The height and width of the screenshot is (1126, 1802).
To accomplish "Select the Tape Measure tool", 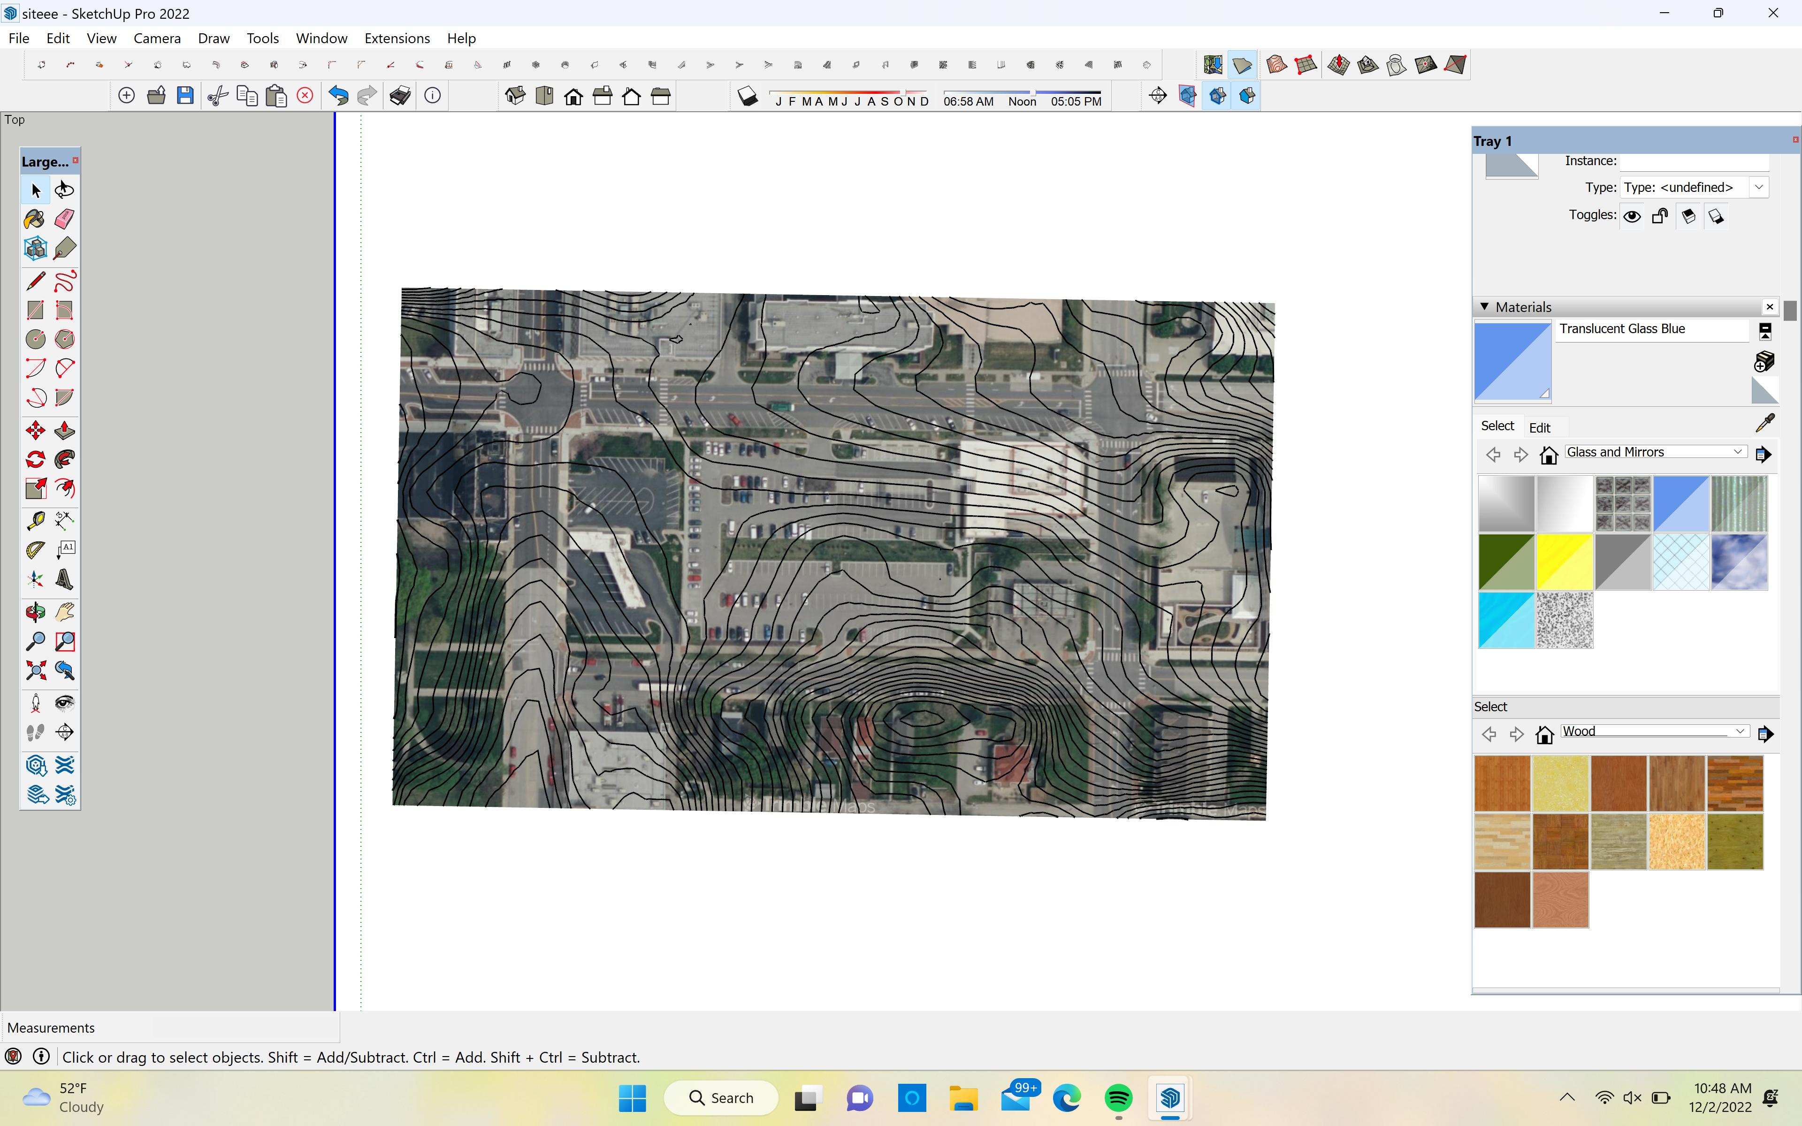I will click(x=35, y=521).
